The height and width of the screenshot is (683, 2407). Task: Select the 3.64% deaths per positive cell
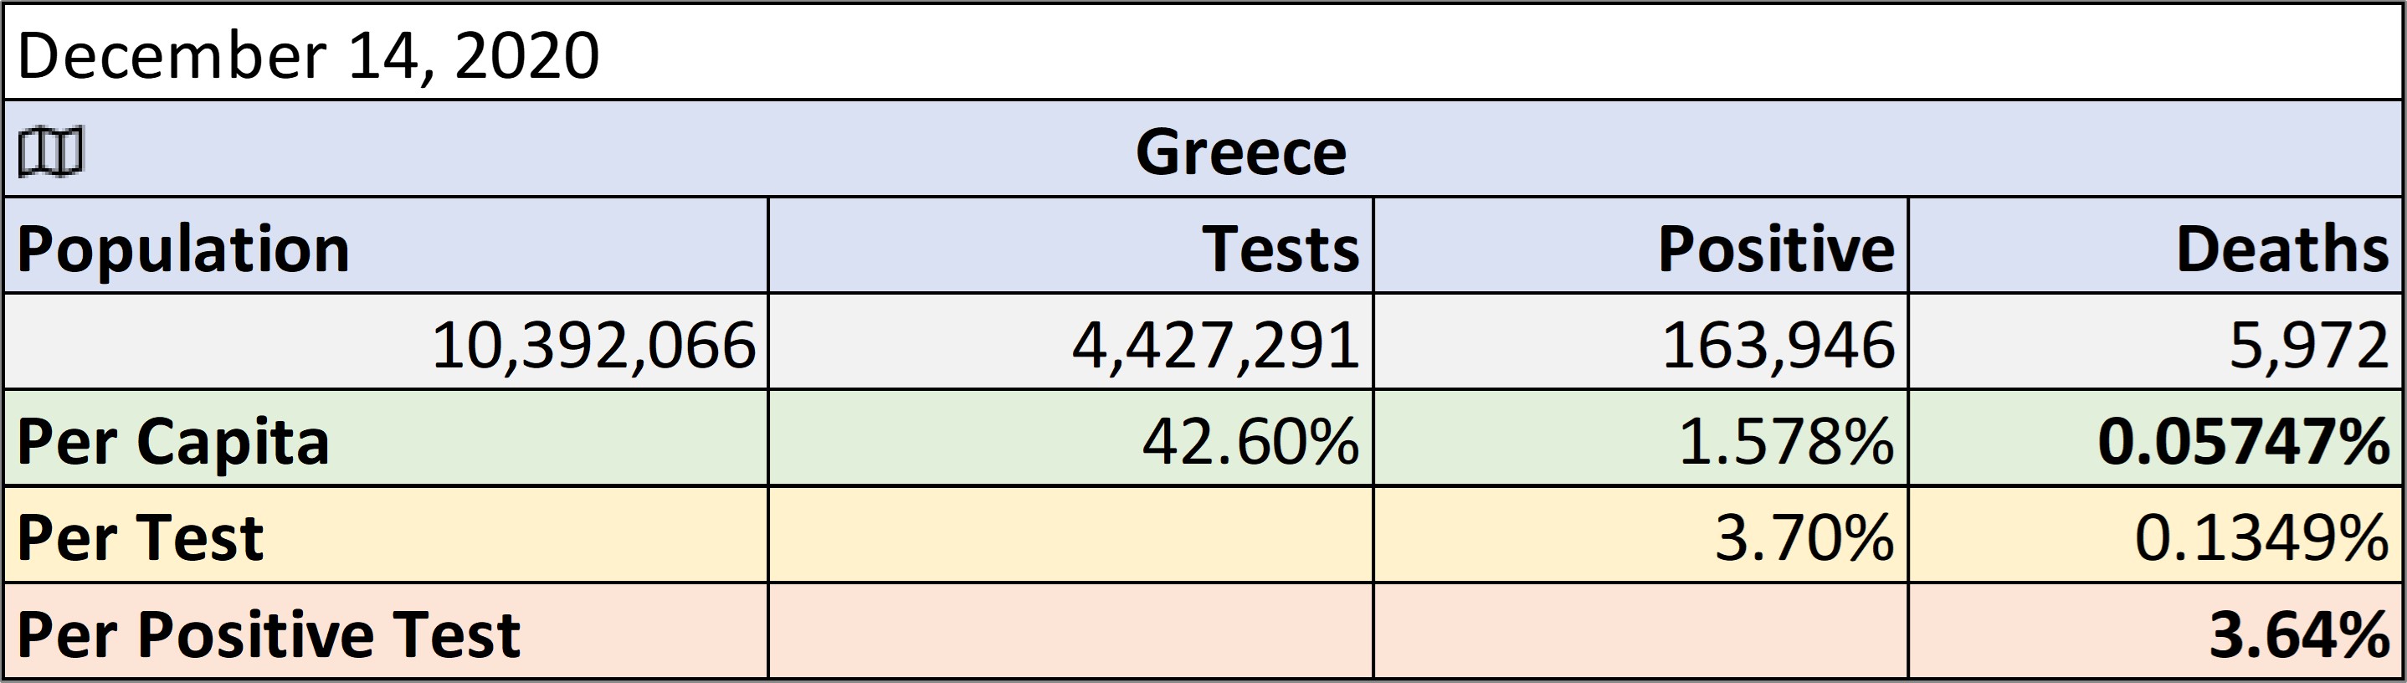[x=2156, y=630]
